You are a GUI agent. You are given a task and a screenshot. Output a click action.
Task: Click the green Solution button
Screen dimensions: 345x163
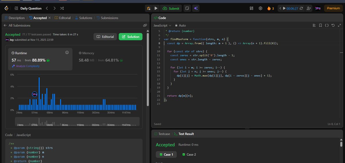click(x=131, y=37)
